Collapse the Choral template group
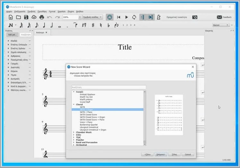 [74, 105]
